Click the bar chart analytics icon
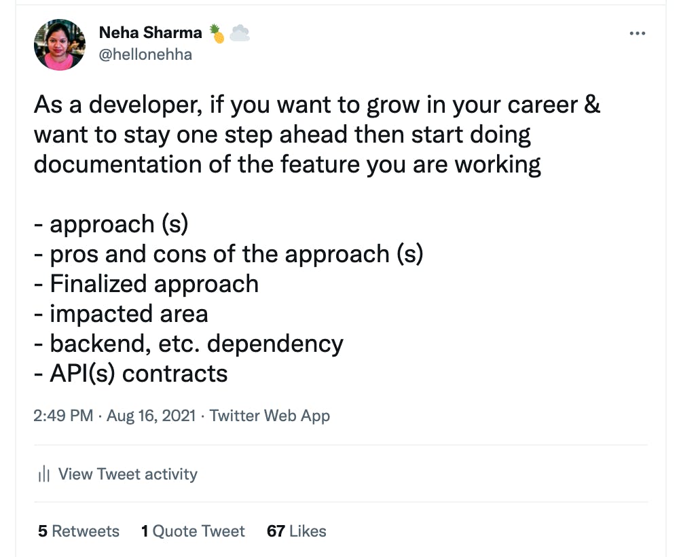 tap(44, 473)
